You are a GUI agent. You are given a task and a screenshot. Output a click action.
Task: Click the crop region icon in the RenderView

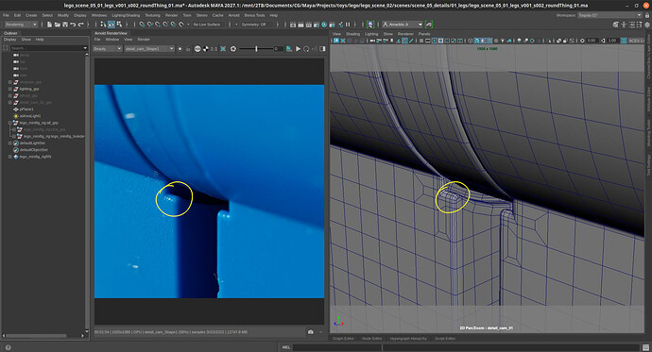coord(223,49)
